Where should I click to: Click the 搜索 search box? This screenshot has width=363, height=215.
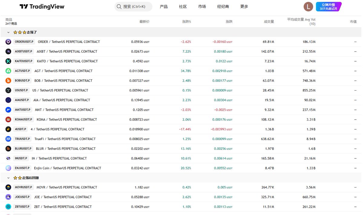[133, 7]
